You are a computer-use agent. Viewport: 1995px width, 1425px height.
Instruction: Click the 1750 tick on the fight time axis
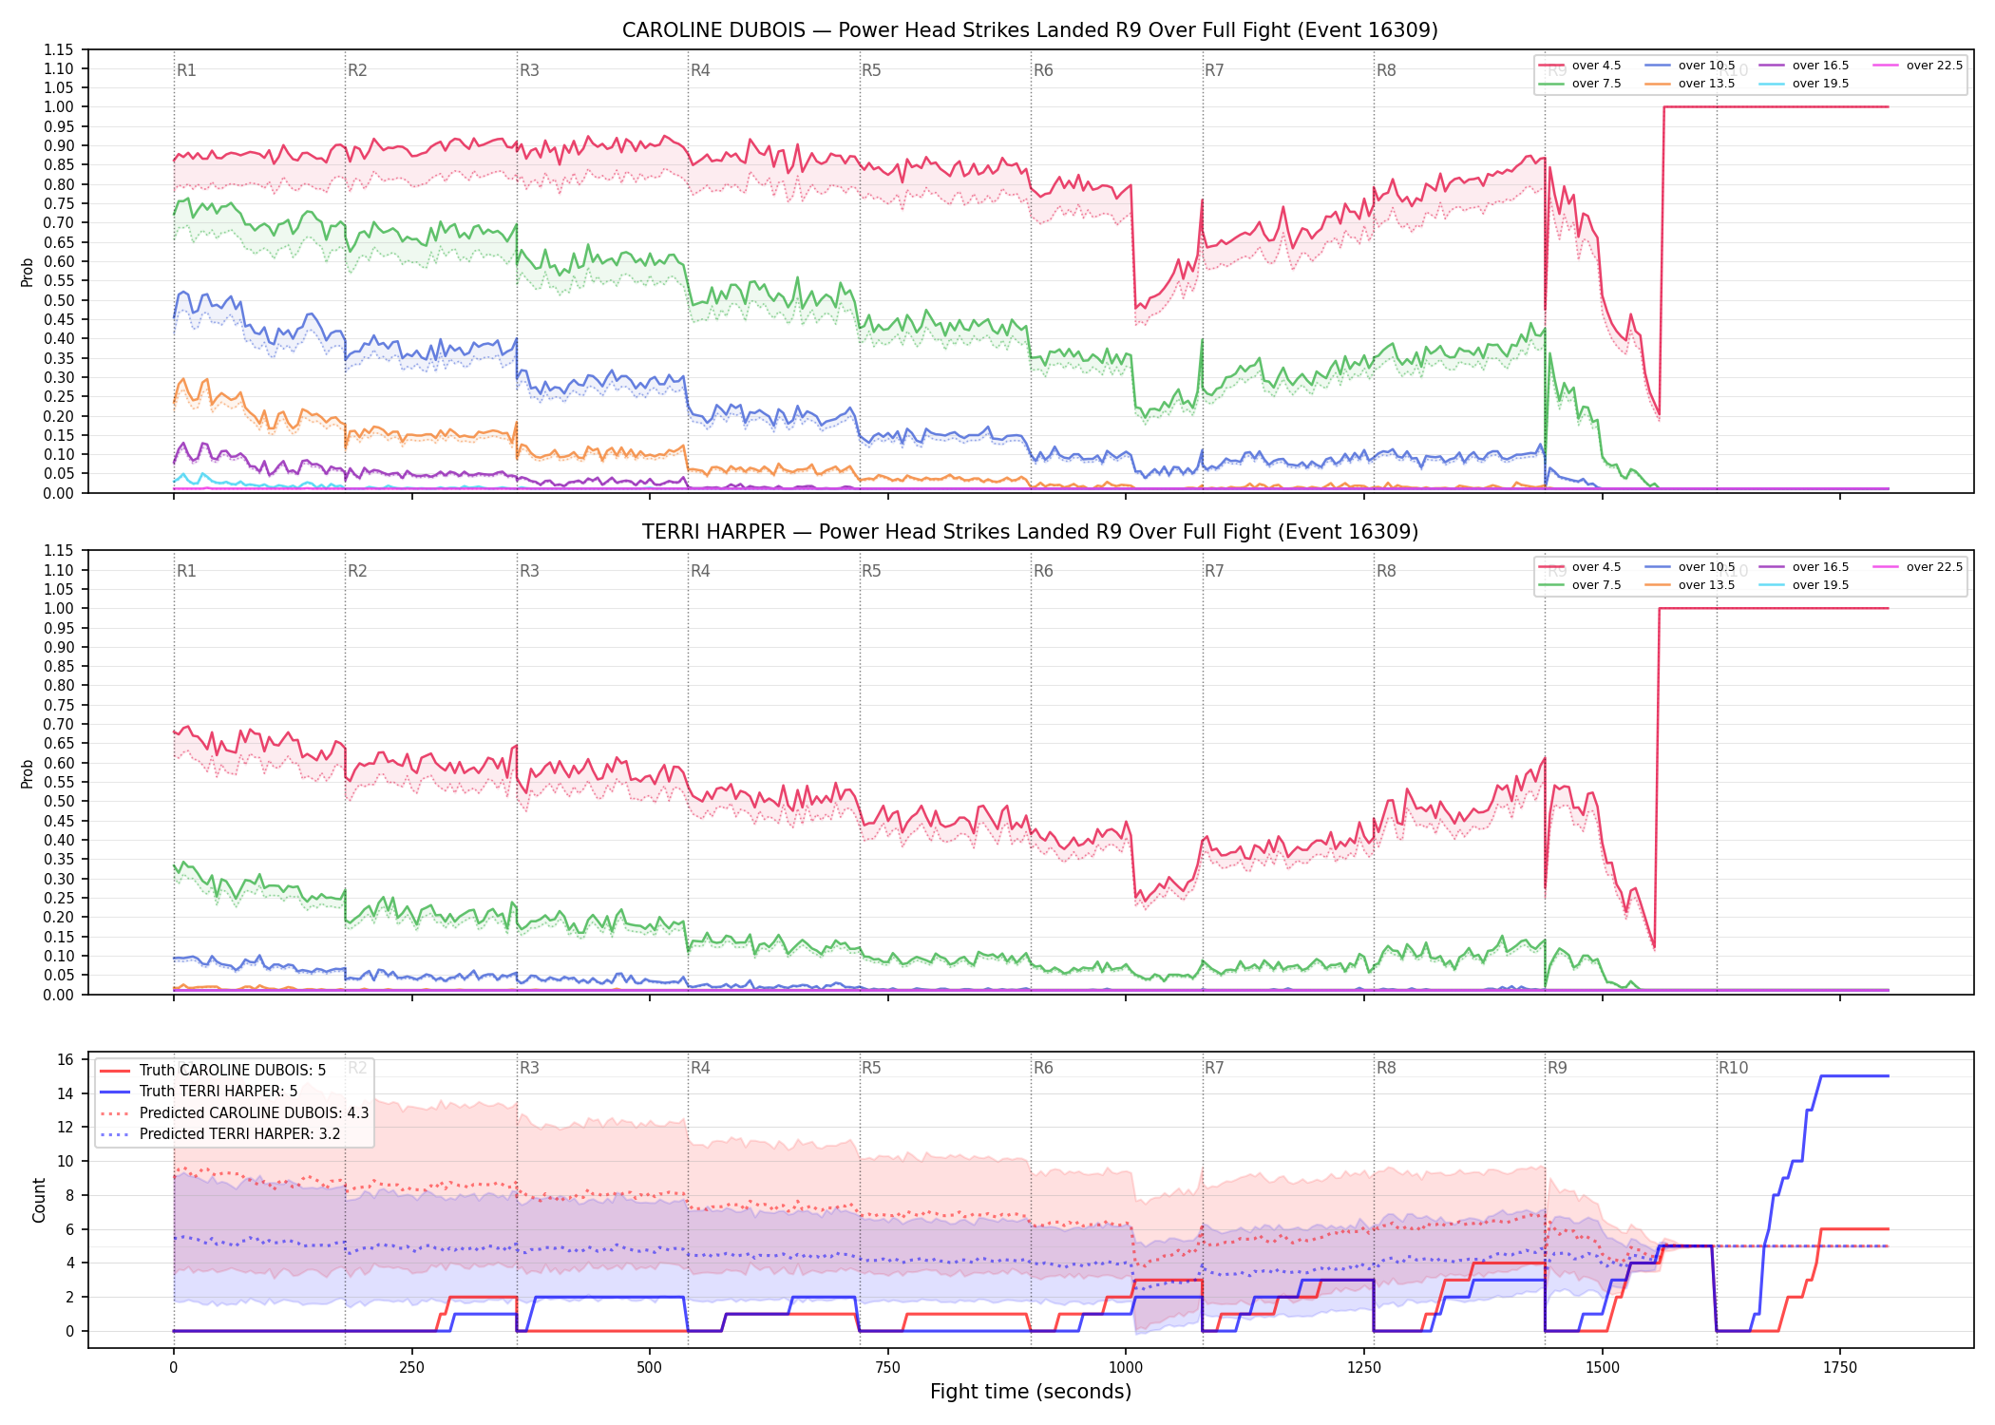(x=1840, y=1368)
